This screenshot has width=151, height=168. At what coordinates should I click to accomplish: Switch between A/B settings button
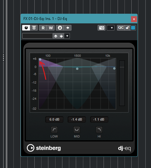pyautogui.click(x=60, y=28)
